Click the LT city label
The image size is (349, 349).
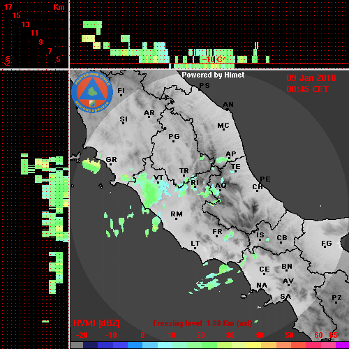click(x=195, y=244)
